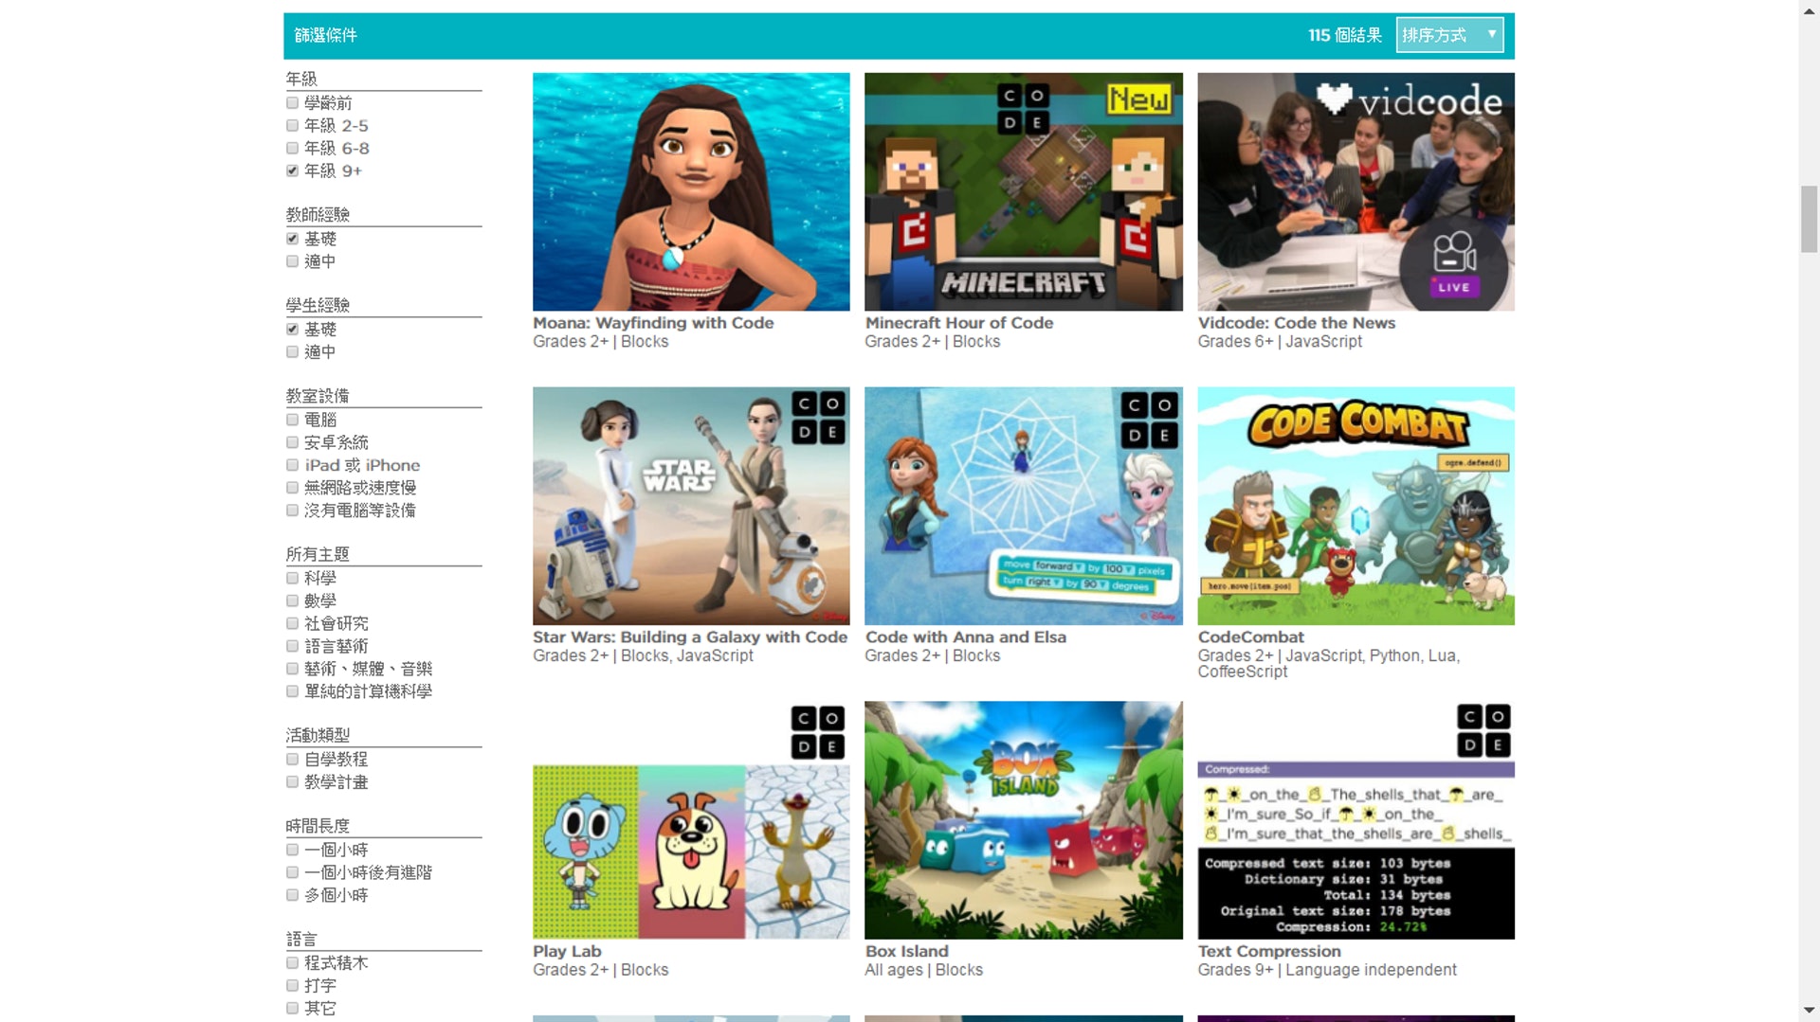Screen dimensions: 1820x1022
Task: Check the 其它 language checkbox
Action: pos(292,1009)
